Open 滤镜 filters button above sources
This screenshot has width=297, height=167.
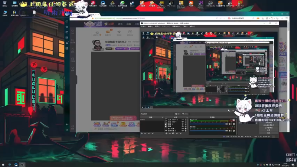coord(185,114)
